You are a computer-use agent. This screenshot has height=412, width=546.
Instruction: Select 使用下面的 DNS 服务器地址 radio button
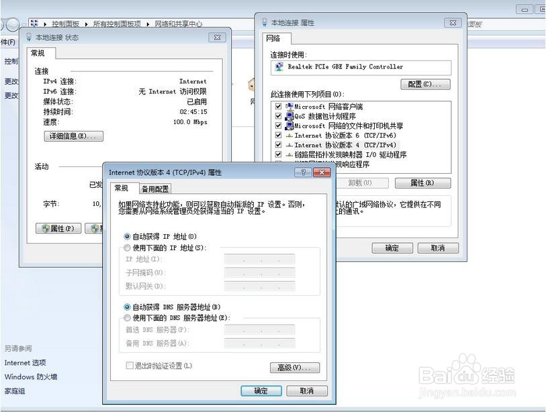pyautogui.click(x=127, y=317)
